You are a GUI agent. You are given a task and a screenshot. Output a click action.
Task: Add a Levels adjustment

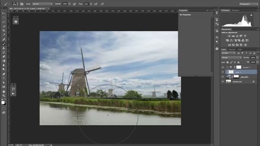click(233, 36)
